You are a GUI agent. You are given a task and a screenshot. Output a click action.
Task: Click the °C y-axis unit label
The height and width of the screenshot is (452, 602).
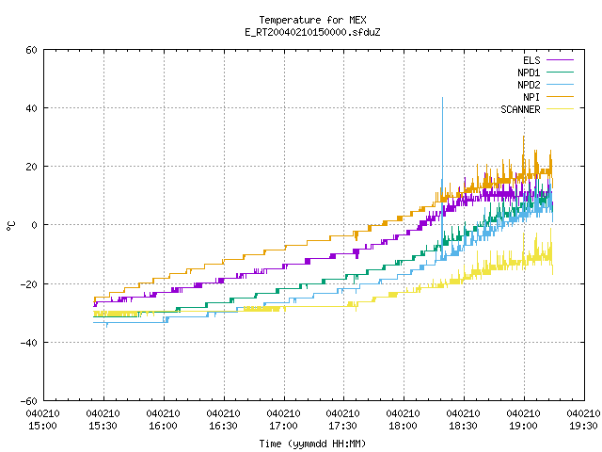pyautogui.click(x=11, y=226)
